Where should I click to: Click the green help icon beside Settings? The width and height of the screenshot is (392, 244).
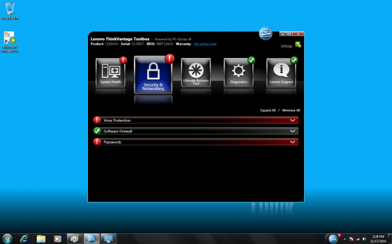tap(298, 45)
